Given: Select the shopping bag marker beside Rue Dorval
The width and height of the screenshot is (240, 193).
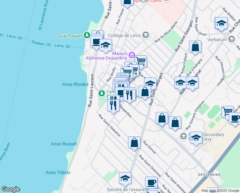Looking at the screenshot, I should coord(134,143).
